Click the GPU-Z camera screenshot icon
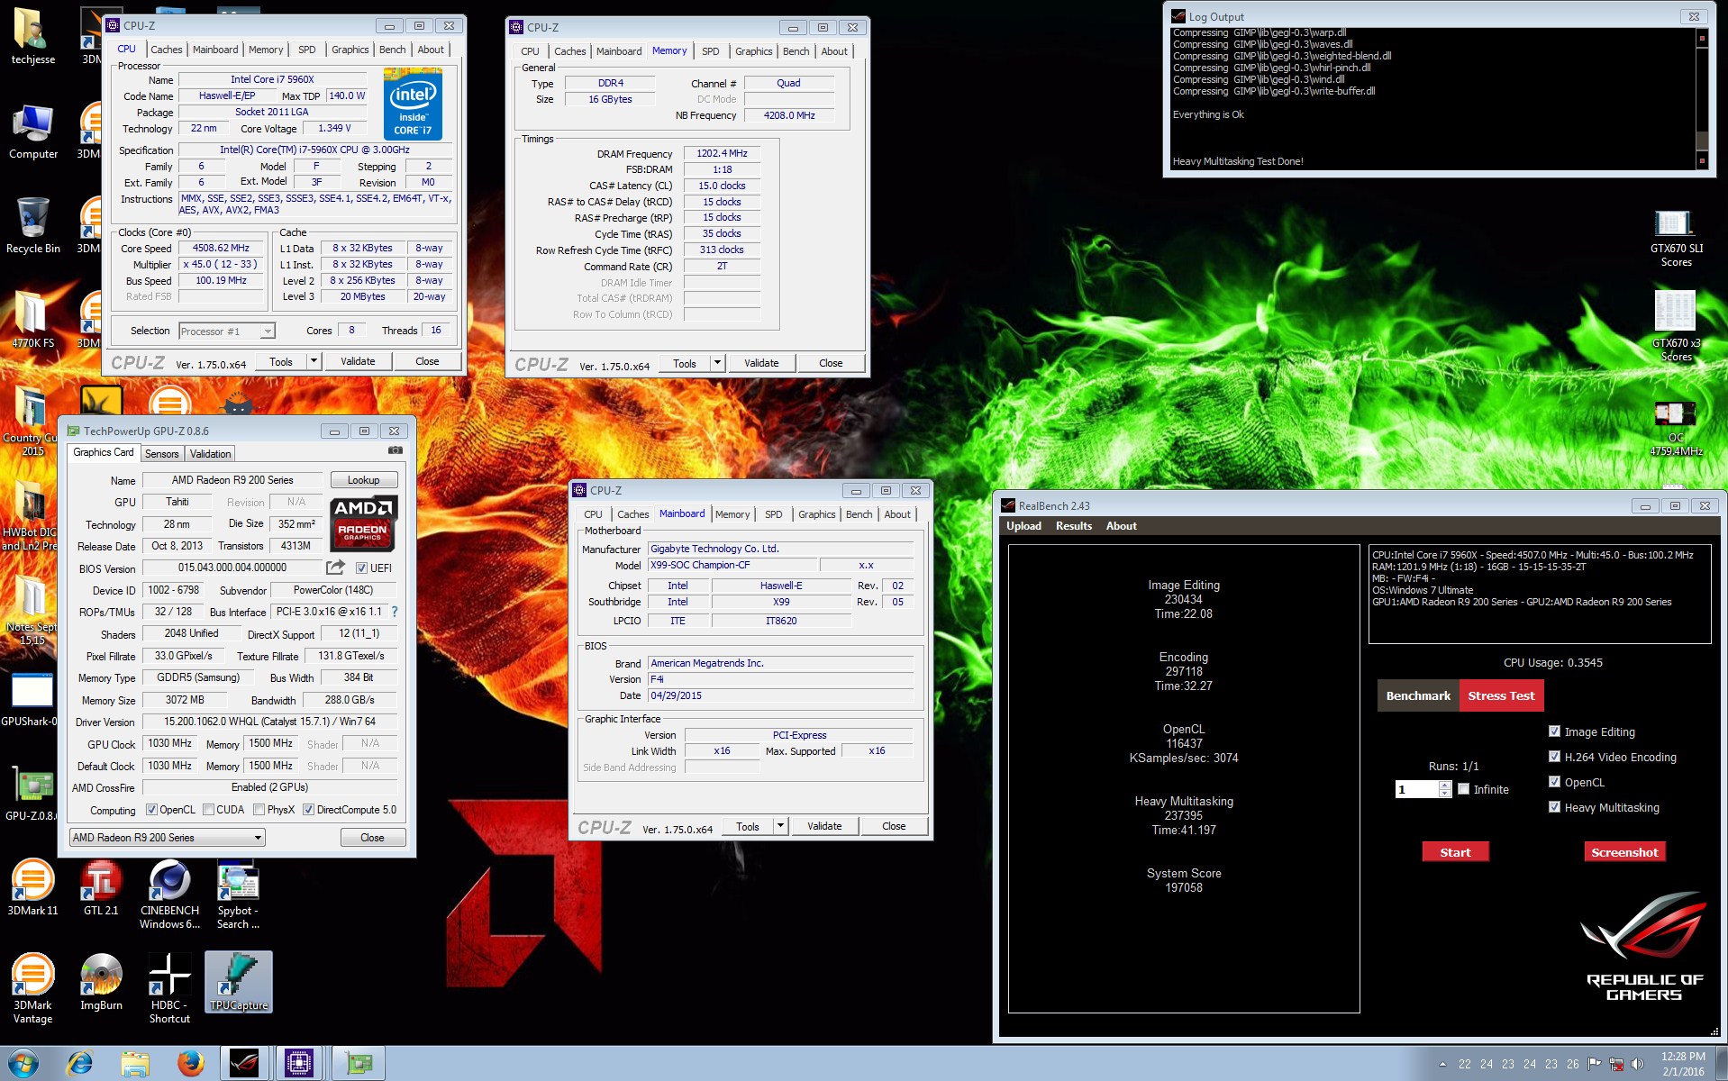 [395, 450]
